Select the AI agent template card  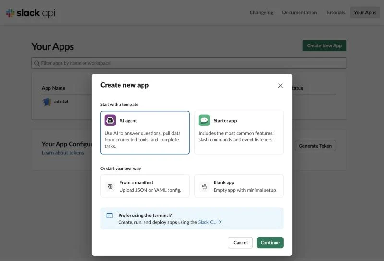point(145,133)
